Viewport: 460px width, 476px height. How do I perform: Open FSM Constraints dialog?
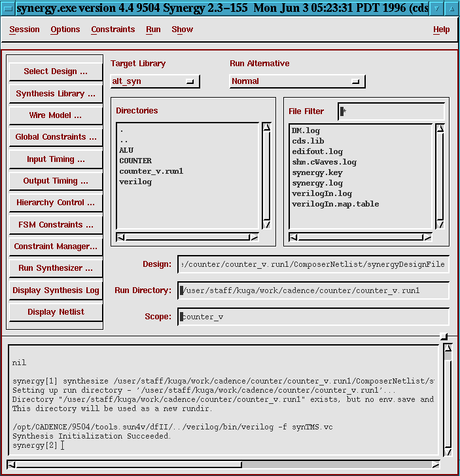[56, 225]
